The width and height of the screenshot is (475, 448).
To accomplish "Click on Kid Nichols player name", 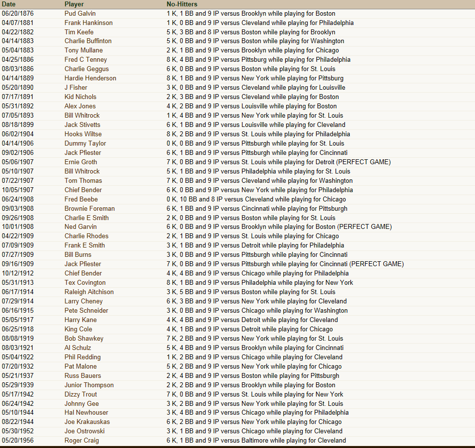I will coord(80,97).
